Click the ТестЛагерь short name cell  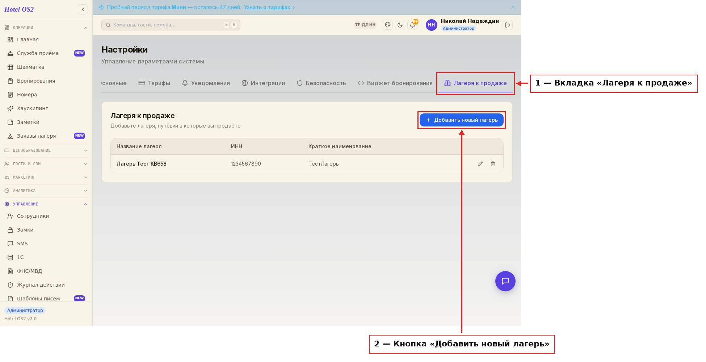324,164
